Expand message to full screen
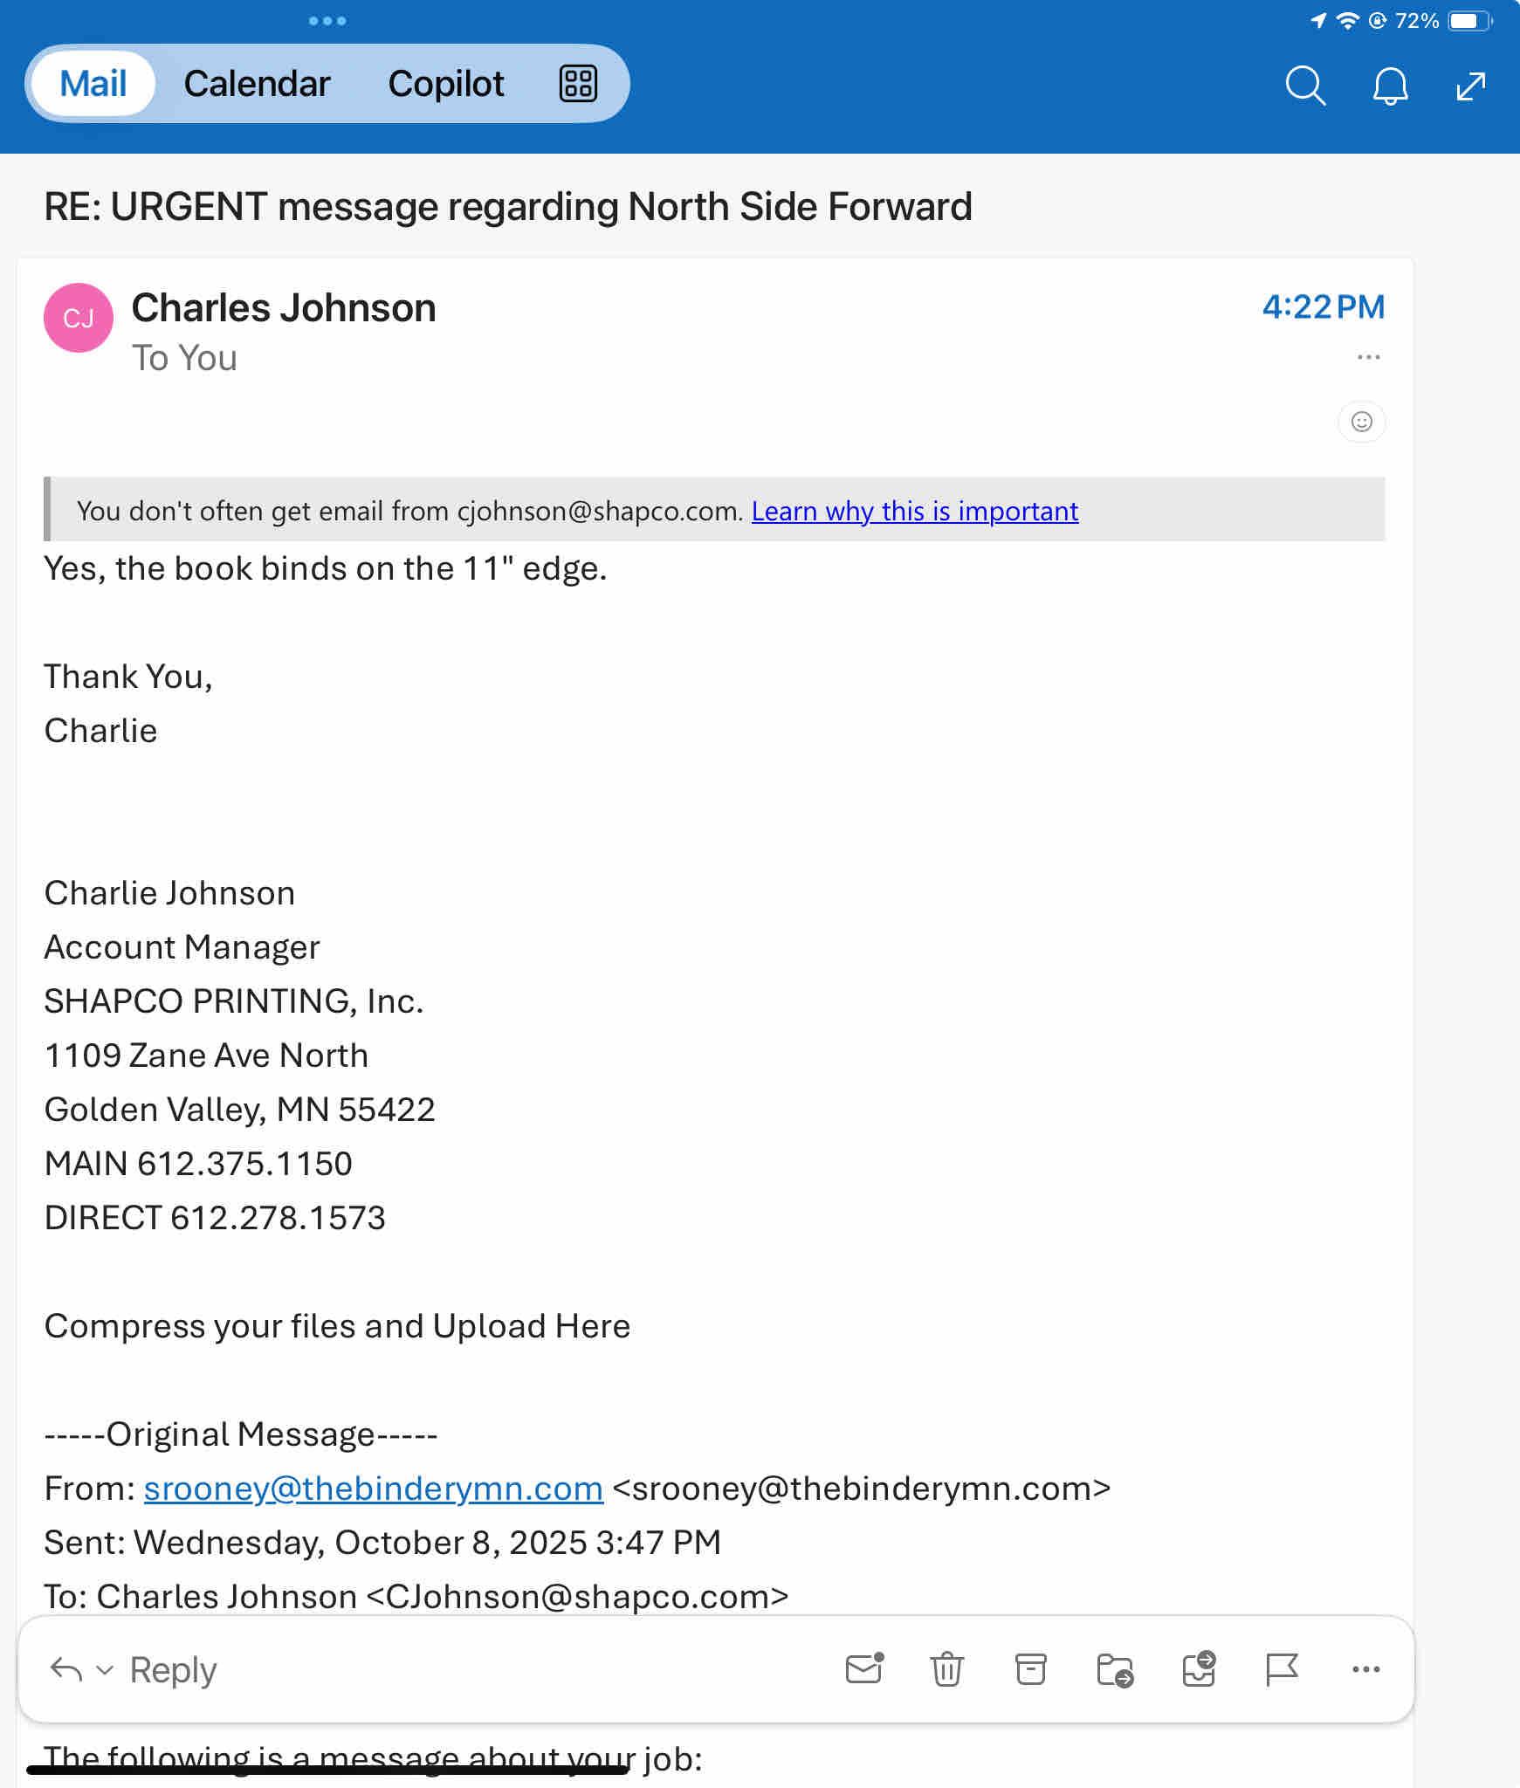This screenshot has width=1520, height=1788. [x=1471, y=86]
